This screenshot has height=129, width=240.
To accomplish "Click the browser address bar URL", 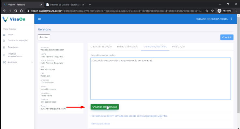I will coord(116,11).
